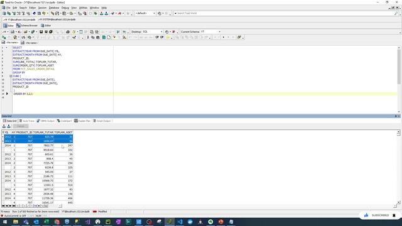Click the thumbs-up like icon

click(366, 215)
